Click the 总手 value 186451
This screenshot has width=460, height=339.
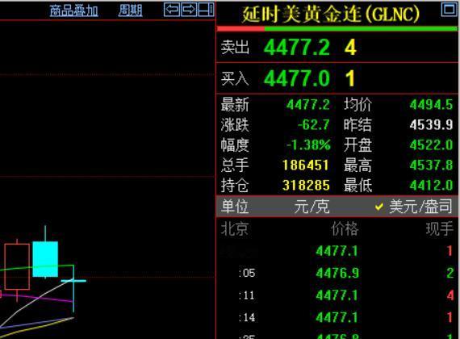click(x=305, y=165)
